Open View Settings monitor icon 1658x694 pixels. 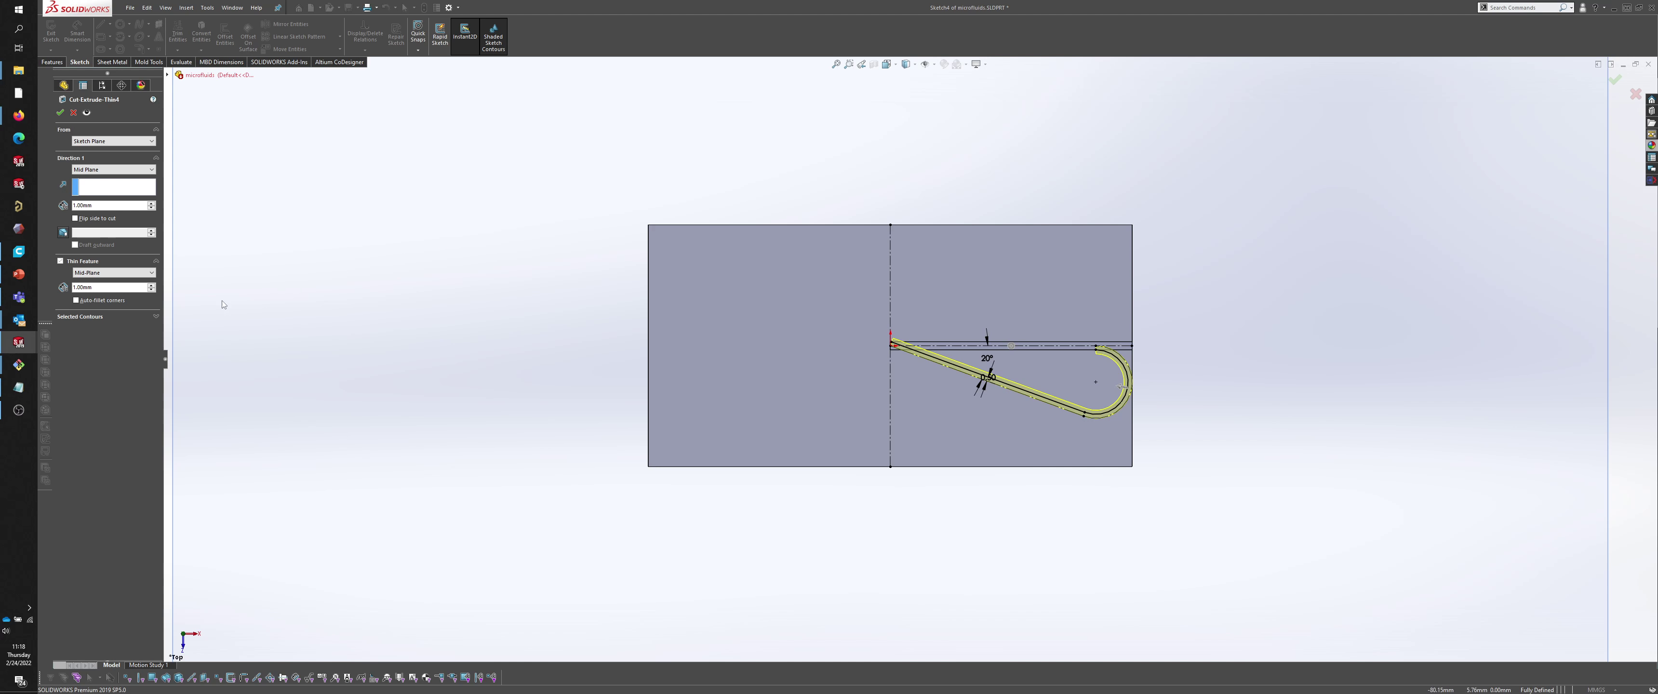pyautogui.click(x=976, y=64)
